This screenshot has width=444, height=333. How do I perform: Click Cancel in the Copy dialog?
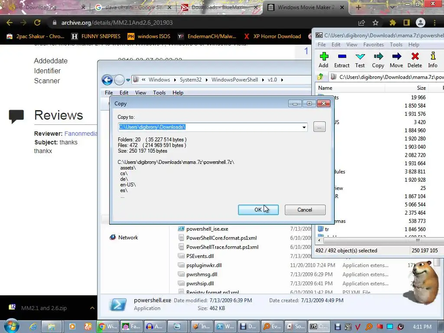(305, 210)
